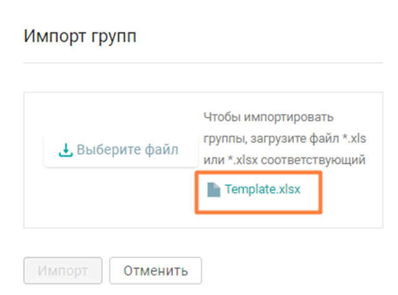The width and height of the screenshot is (398, 295).
Task: Choose a file using the teal tray-arrow icon
Action: click(66, 150)
